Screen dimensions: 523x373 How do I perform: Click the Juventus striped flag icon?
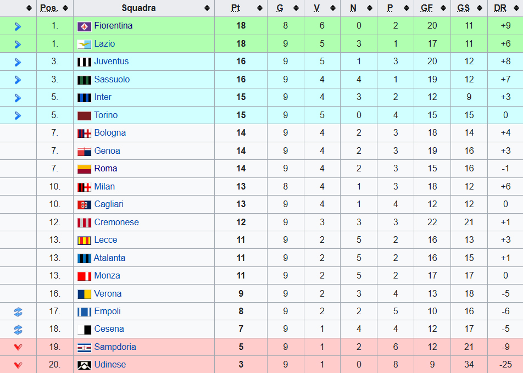coord(84,62)
